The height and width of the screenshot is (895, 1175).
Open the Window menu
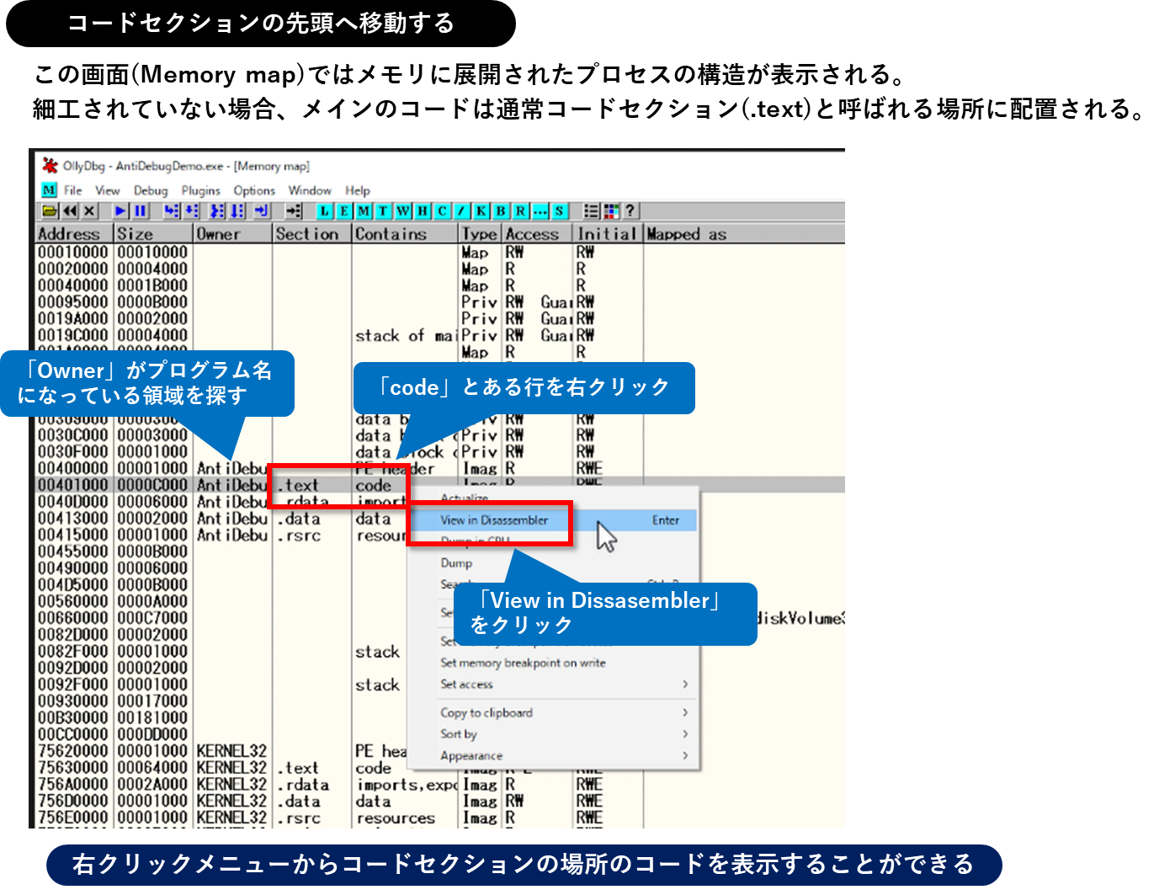310,190
